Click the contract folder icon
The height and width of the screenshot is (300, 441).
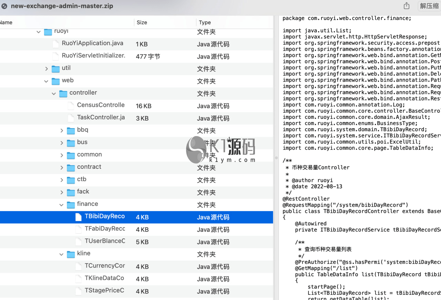(x=71, y=168)
